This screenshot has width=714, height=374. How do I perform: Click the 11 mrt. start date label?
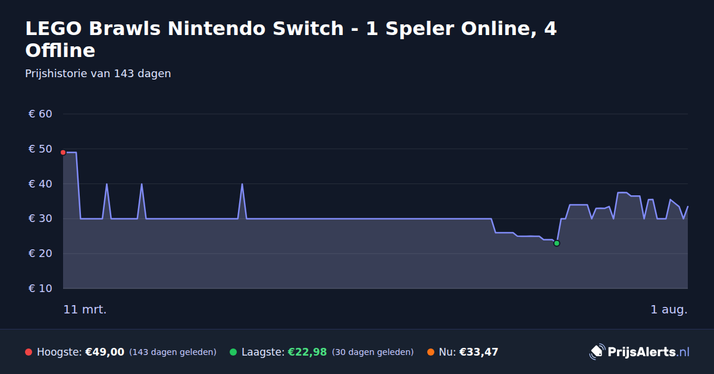coord(85,309)
